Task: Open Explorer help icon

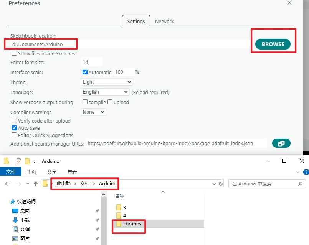Action: coord(306,172)
